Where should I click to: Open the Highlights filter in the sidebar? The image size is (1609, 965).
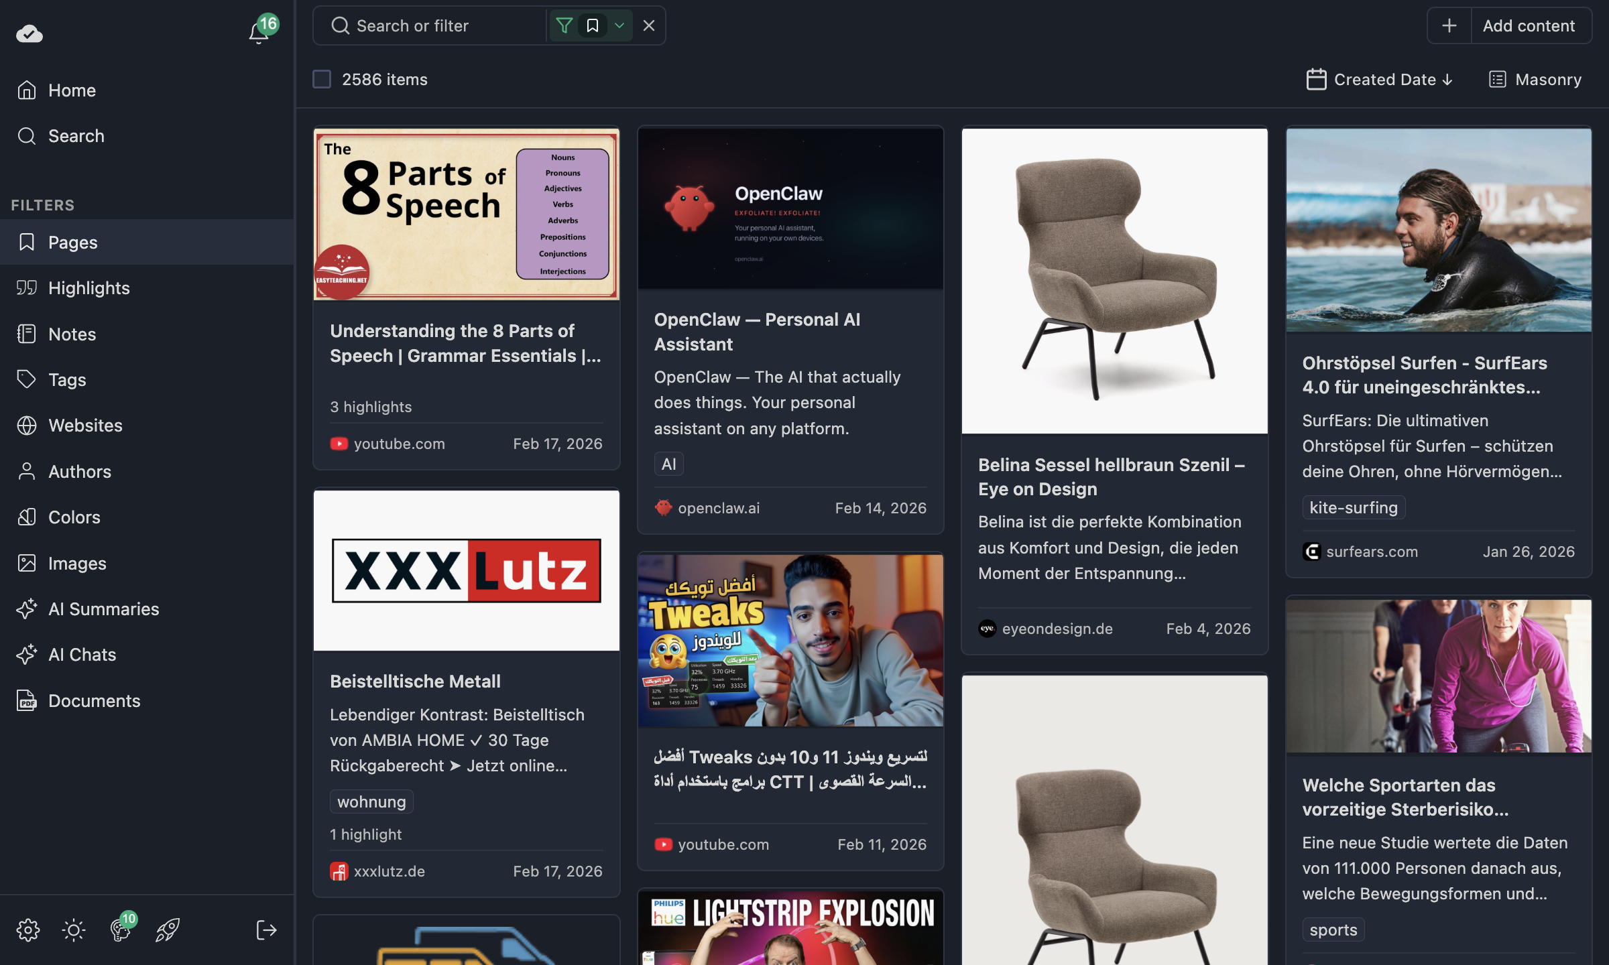point(88,287)
